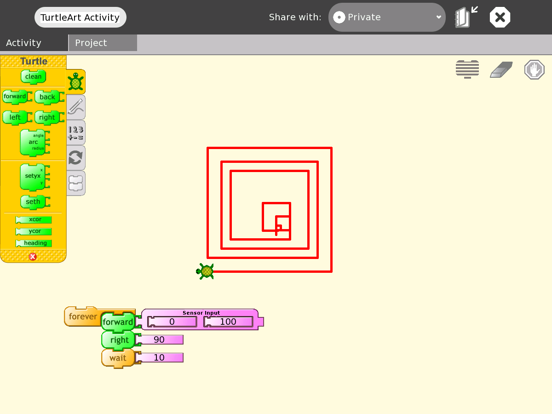
Task: Select the wait value 10 box
Action: tap(160, 358)
